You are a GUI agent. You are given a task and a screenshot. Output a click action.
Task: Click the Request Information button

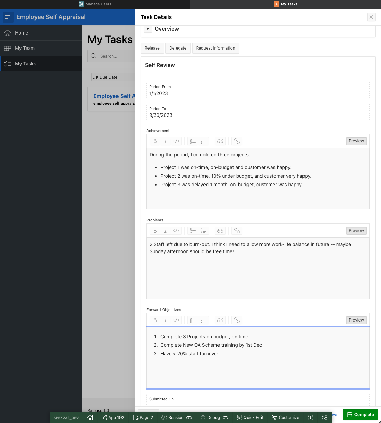click(x=215, y=48)
